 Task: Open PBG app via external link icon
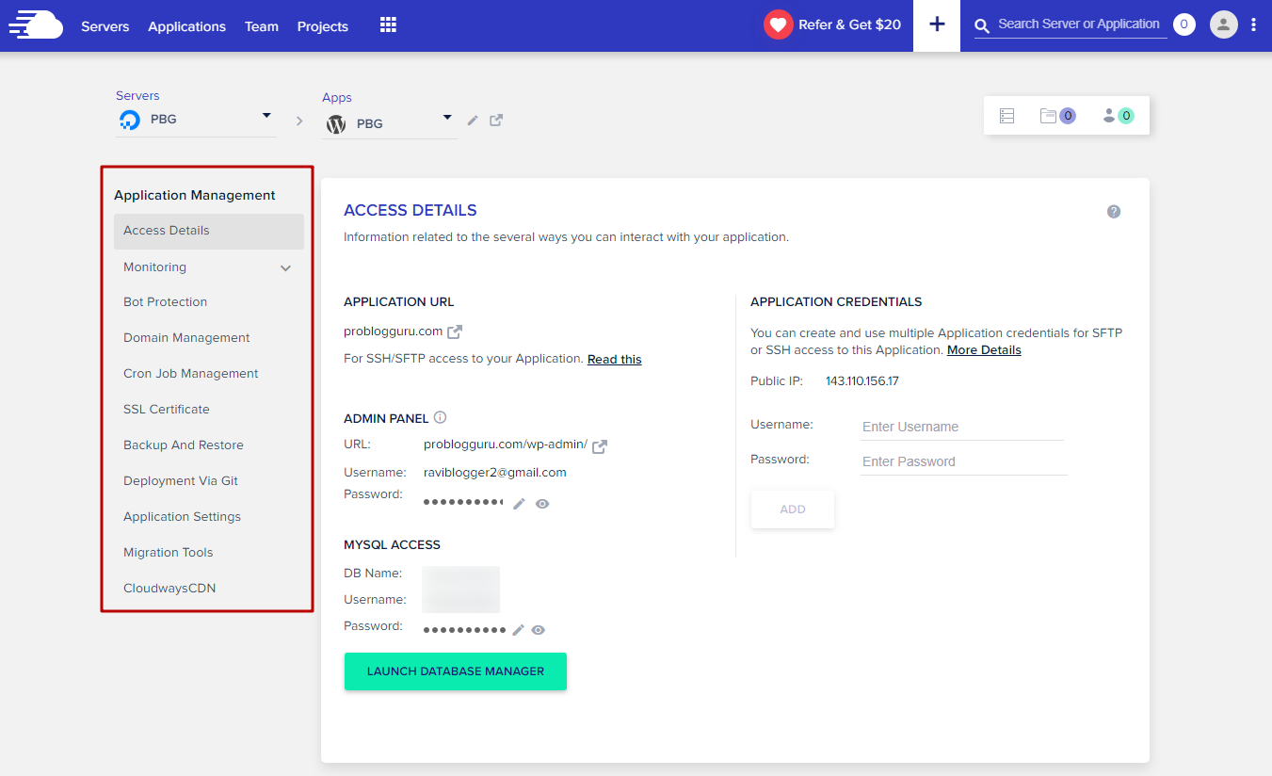click(x=496, y=121)
